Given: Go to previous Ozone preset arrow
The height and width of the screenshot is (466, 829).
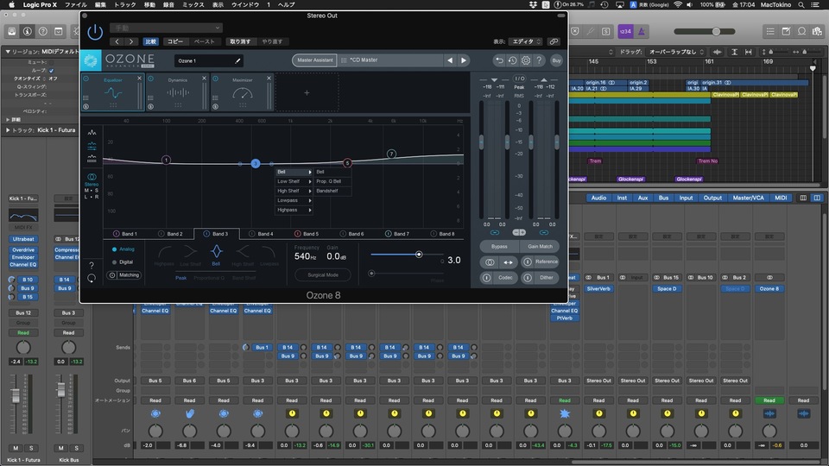Looking at the screenshot, I should [450, 60].
